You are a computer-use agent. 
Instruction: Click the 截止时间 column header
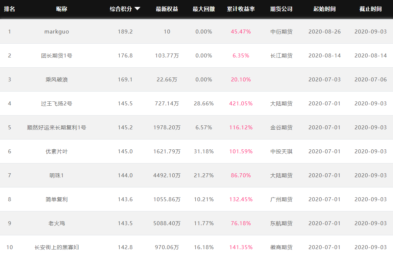370,9
